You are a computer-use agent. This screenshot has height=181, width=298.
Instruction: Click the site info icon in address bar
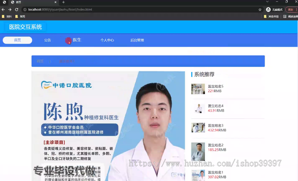25,10
